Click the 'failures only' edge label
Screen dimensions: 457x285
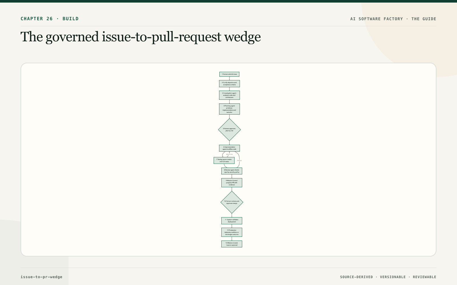pos(229,154)
